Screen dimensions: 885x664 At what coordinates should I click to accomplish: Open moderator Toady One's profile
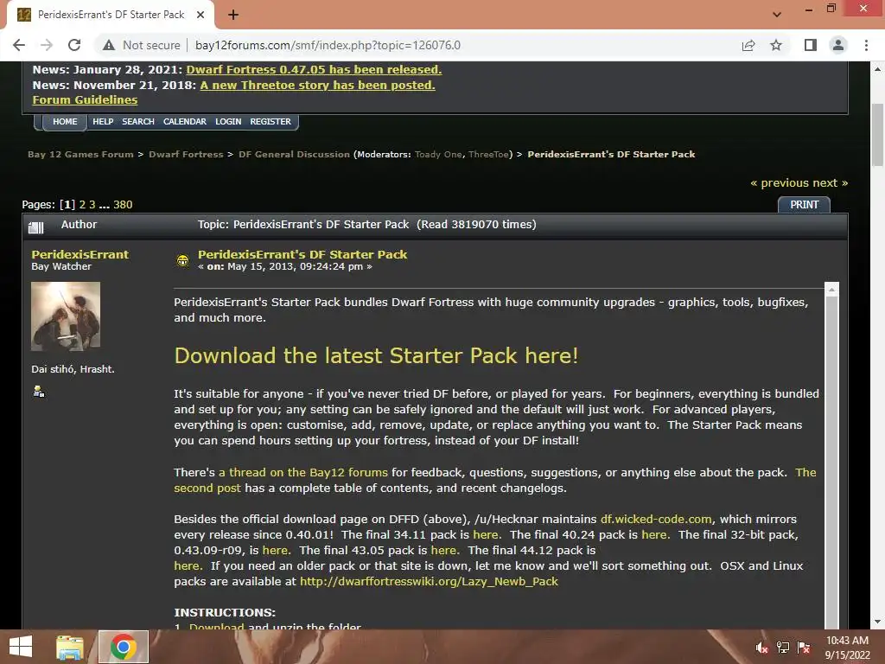click(438, 154)
